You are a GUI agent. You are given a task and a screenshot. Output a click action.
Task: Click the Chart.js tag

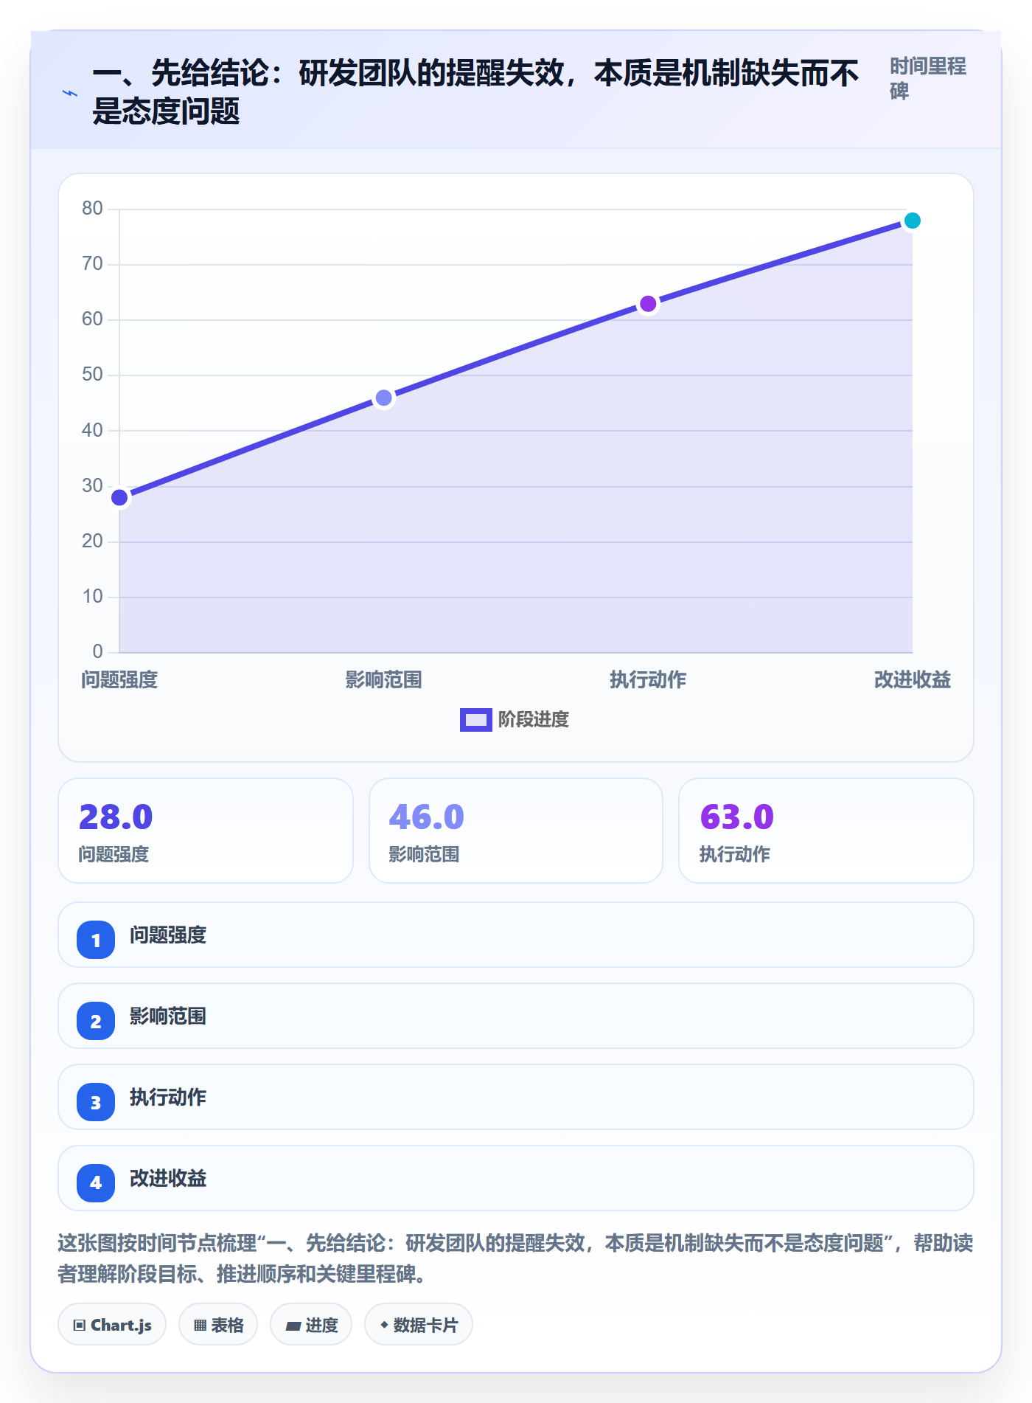click(x=112, y=1325)
